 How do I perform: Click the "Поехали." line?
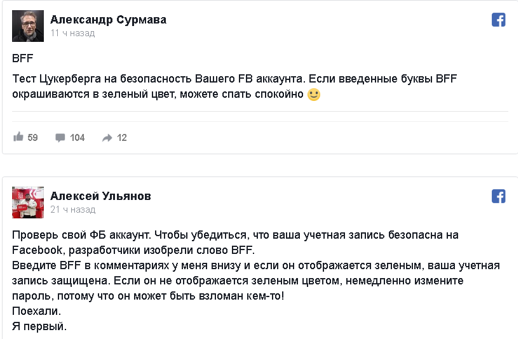pos(37,312)
